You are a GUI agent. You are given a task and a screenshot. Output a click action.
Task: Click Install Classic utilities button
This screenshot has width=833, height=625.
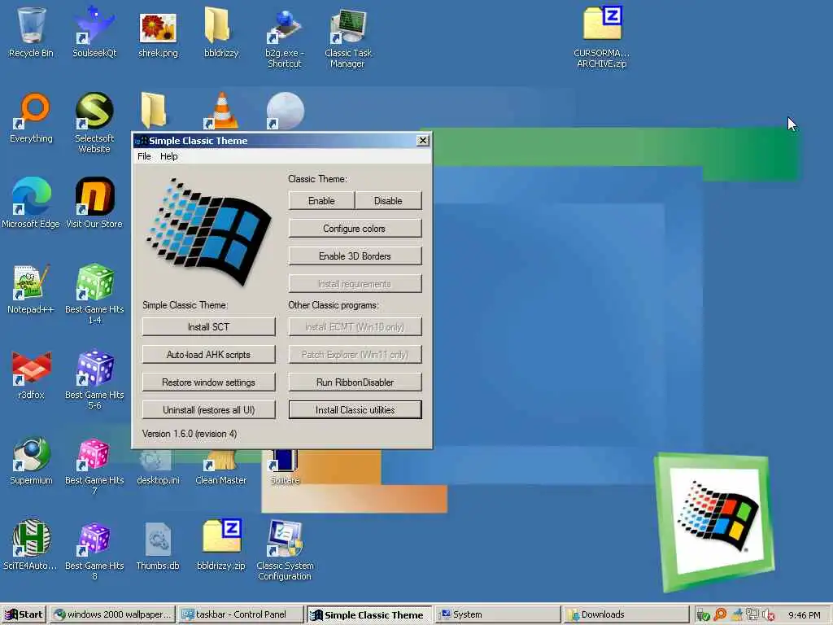point(355,410)
